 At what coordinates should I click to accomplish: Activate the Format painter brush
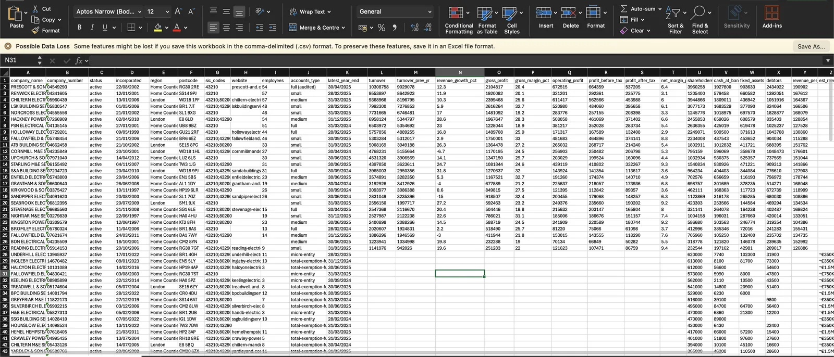(x=35, y=31)
